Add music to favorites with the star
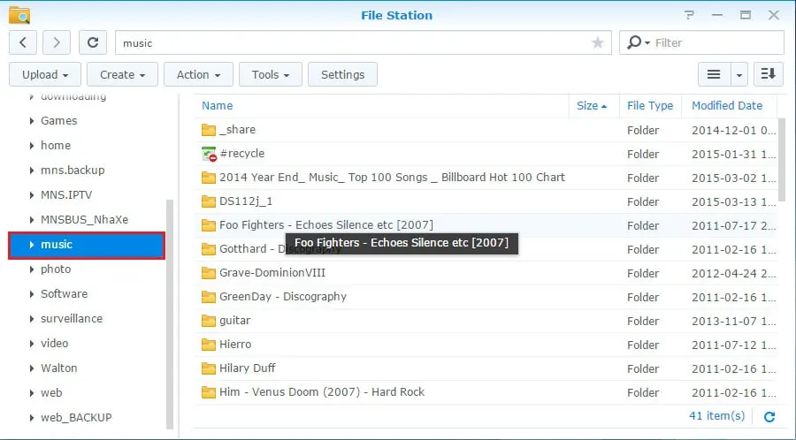This screenshot has width=796, height=440. pyautogui.click(x=598, y=42)
